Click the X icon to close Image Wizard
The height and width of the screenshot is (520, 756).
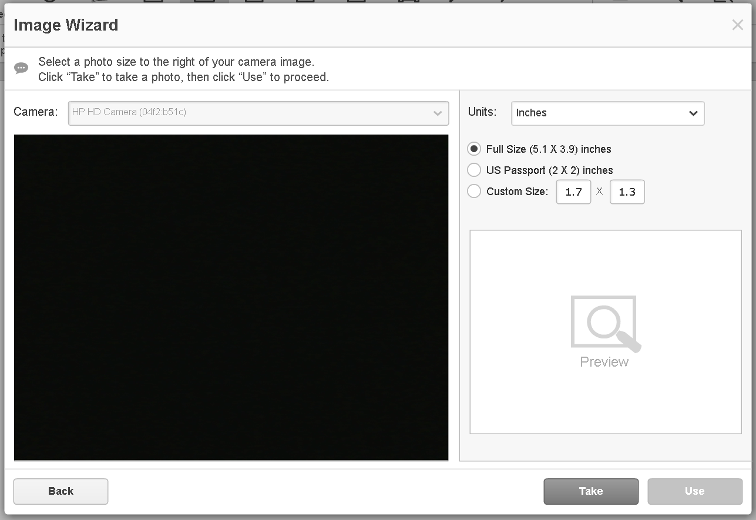[x=738, y=25]
